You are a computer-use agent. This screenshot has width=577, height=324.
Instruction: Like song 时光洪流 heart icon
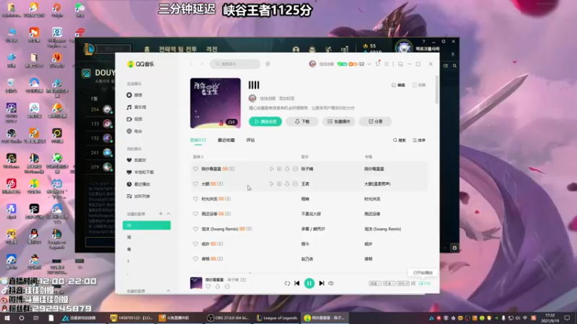click(x=195, y=199)
